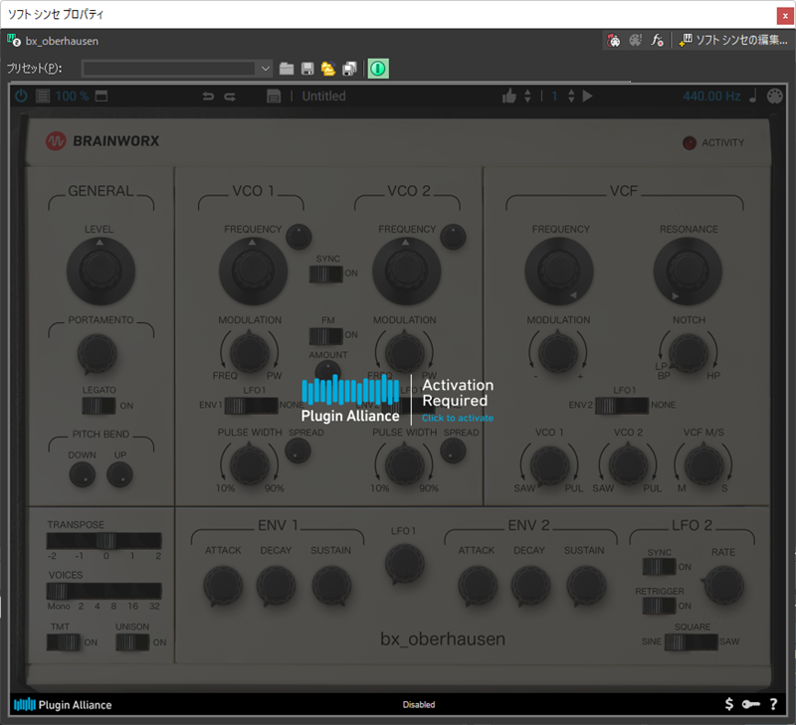Viewport: 796px width, 725px height.
Task: Click the ACTIVITY indicator LED
Action: [x=690, y=143]
